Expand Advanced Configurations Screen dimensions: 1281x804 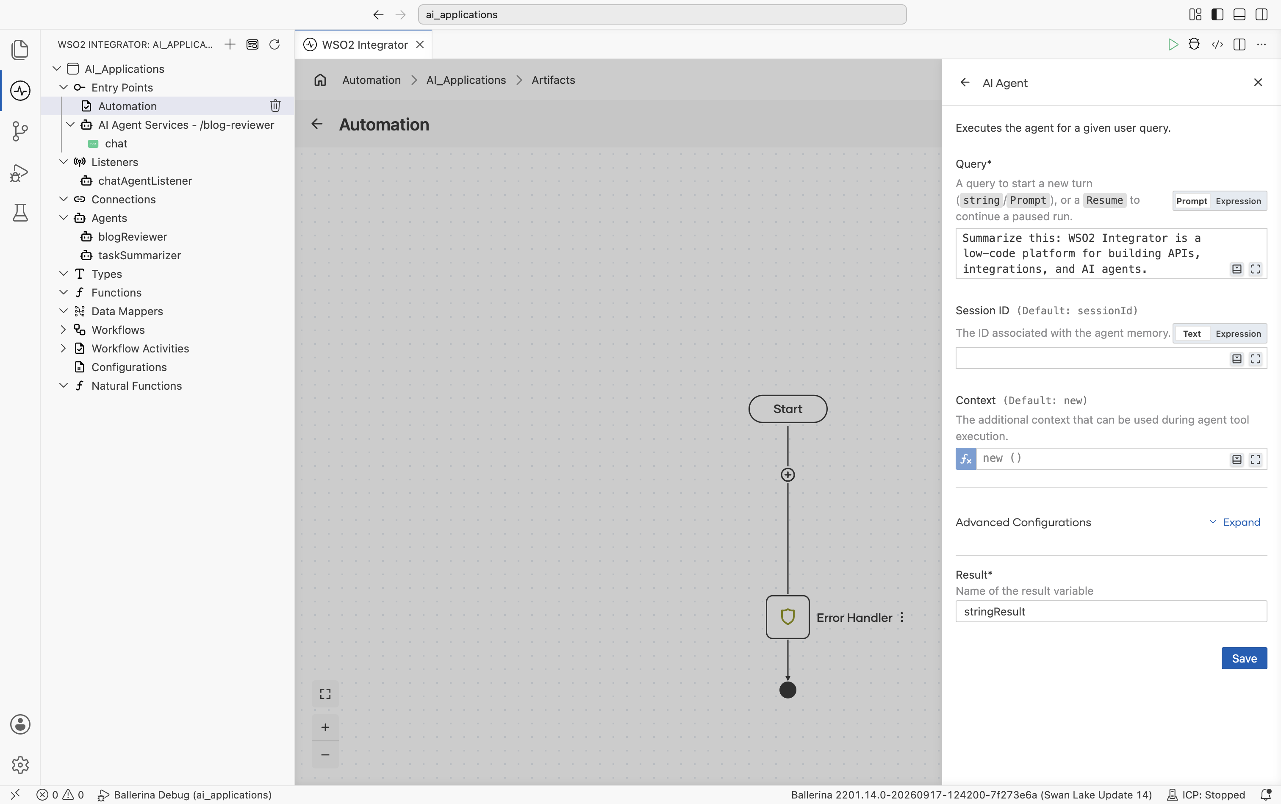point(1235,522)
